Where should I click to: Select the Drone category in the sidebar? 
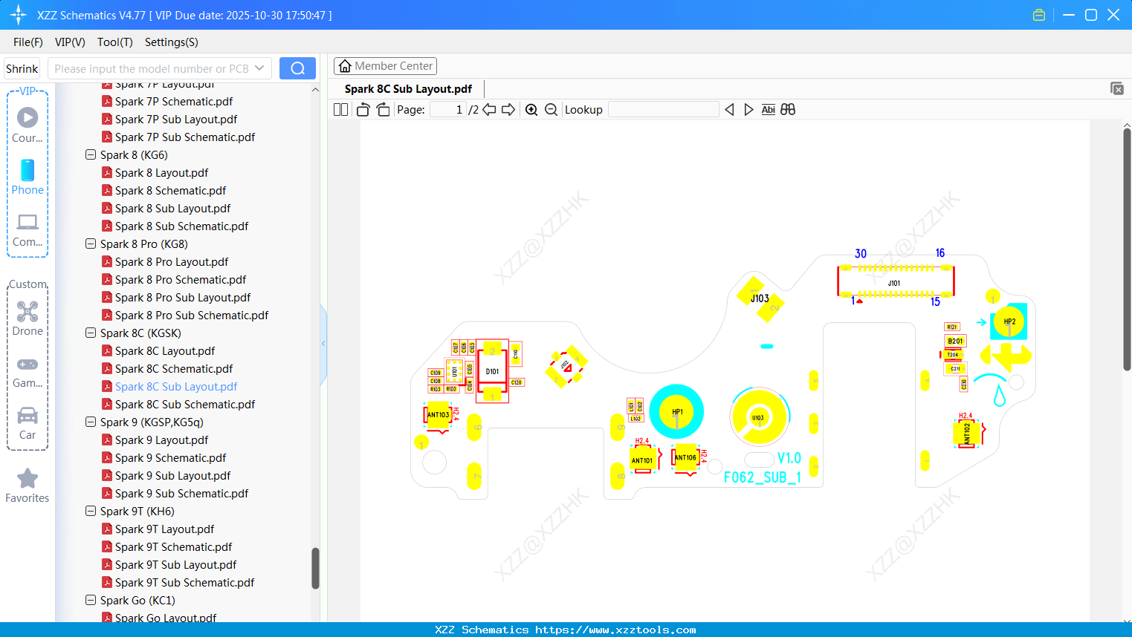pyautogui.click(x=28, y=317)
